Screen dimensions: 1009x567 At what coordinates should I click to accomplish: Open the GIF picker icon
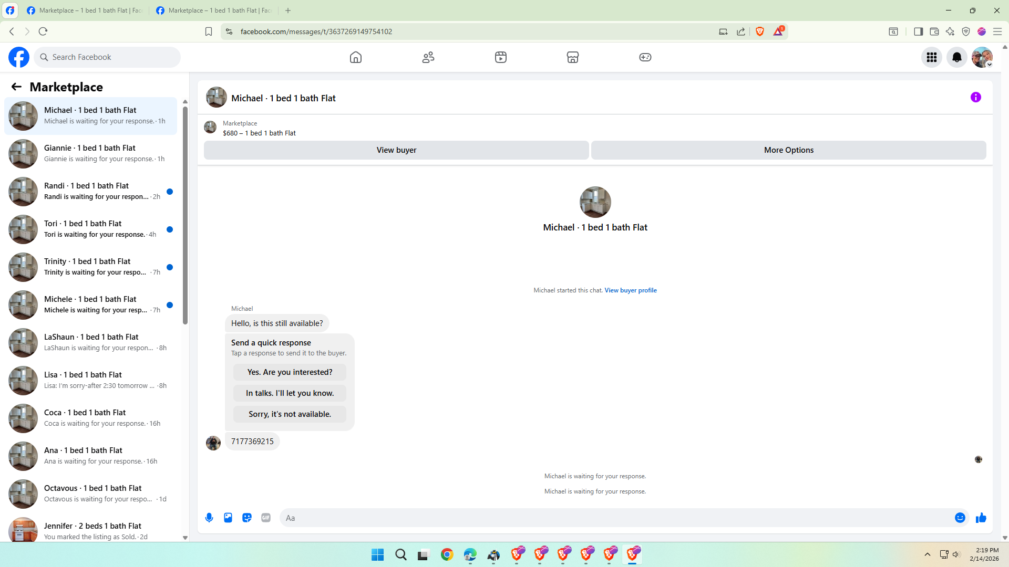tap(266, 518)
